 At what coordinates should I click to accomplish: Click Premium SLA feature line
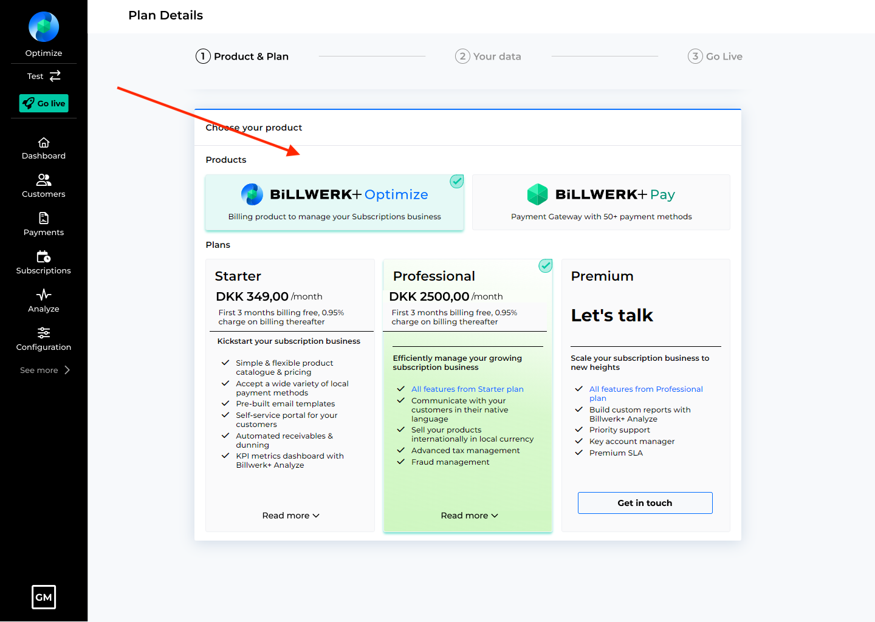pos(616,453)
